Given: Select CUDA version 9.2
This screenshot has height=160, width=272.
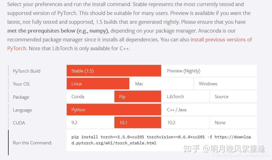Looking at the screenshot, I should pyautogui.click(x=90, y=122).
